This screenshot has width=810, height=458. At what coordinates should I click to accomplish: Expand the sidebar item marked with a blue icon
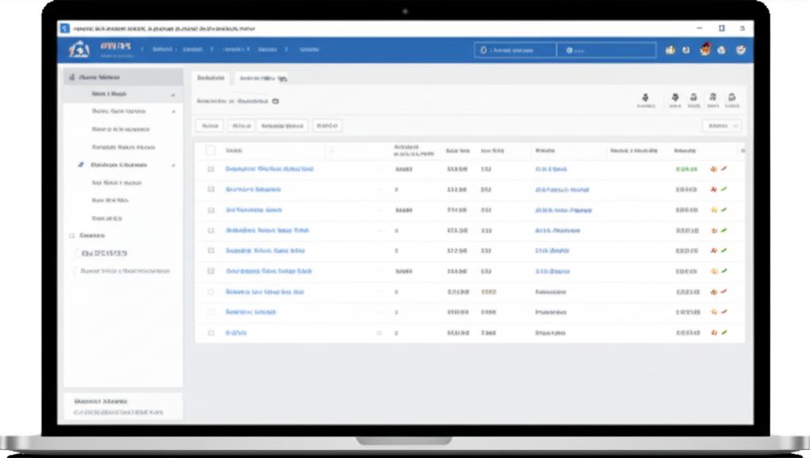pyautogui.click(x=173, y=165)
